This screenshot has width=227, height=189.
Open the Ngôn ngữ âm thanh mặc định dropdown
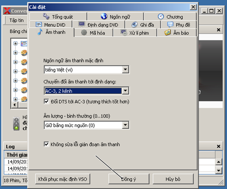(x=125, y=69)
